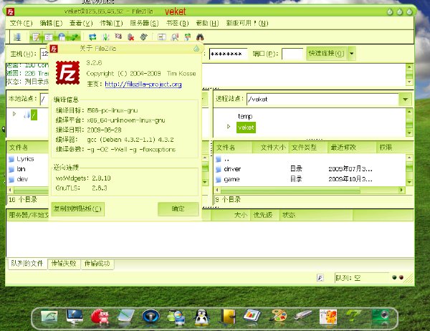Cancel current operation toolbar icon
This screenshot has width=430, height=331.
pyautogui.click(x=118, y=37)
